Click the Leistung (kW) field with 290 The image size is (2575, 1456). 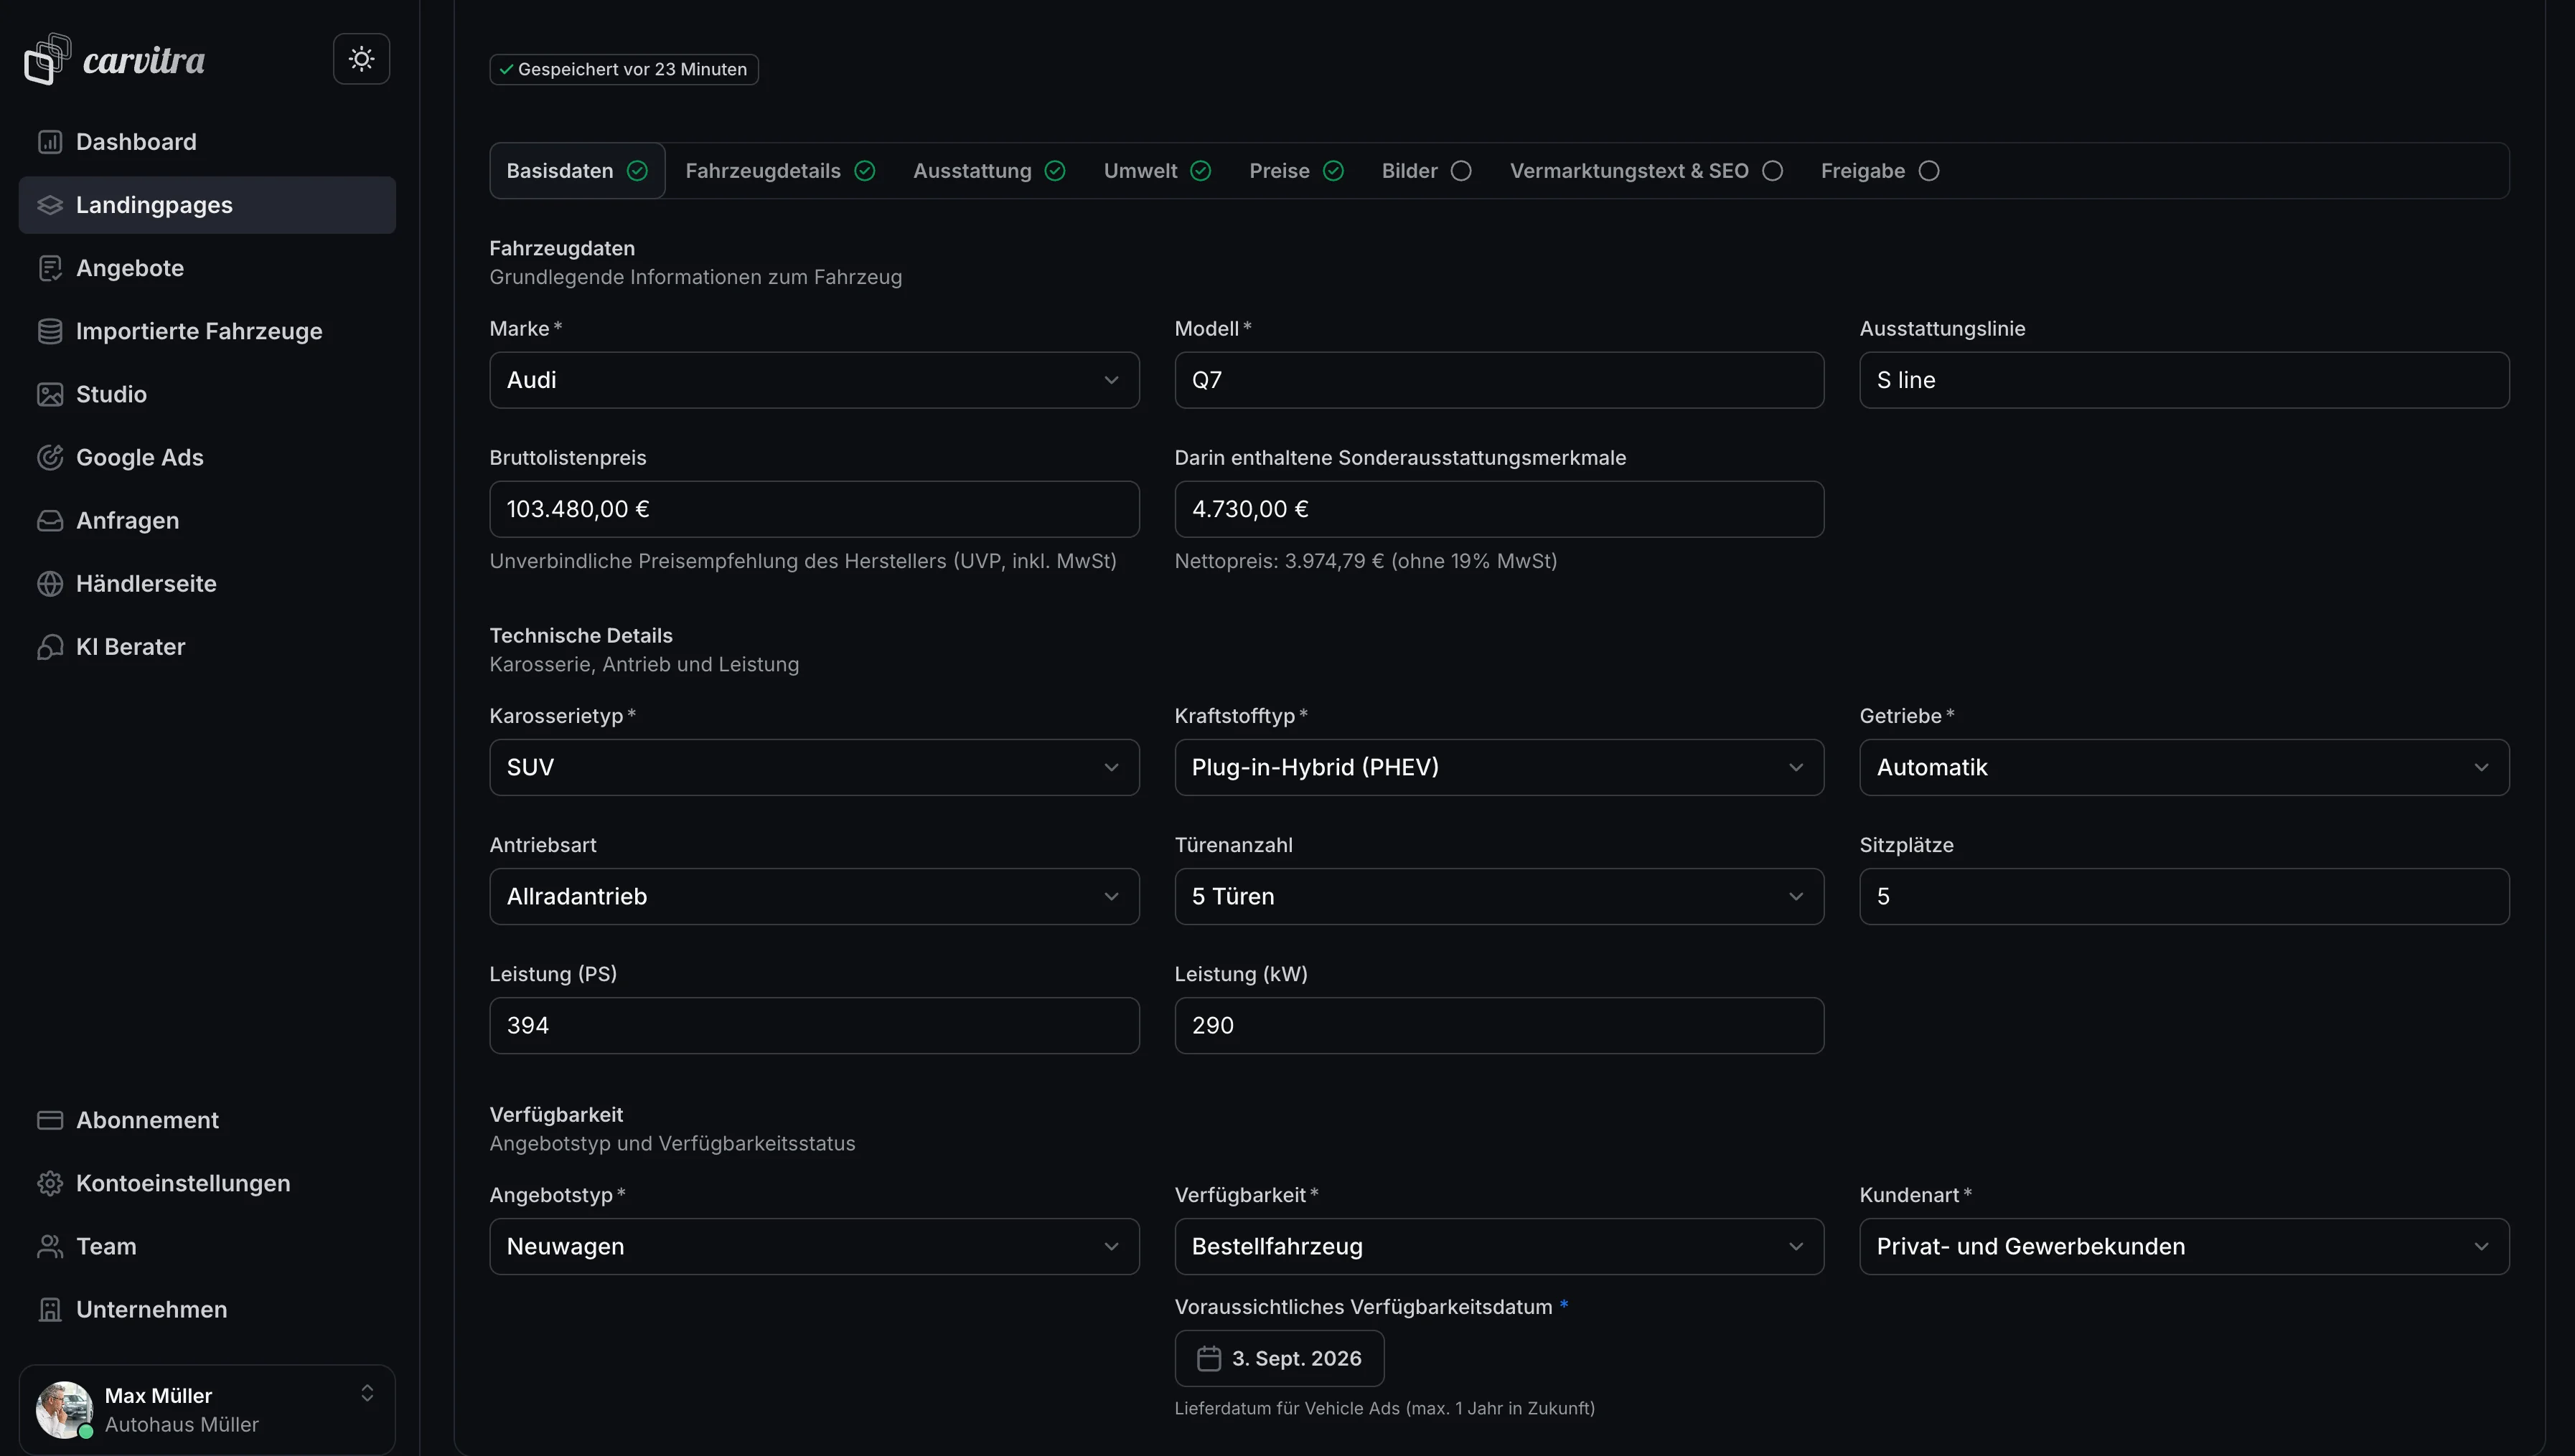[1498, 1025]
